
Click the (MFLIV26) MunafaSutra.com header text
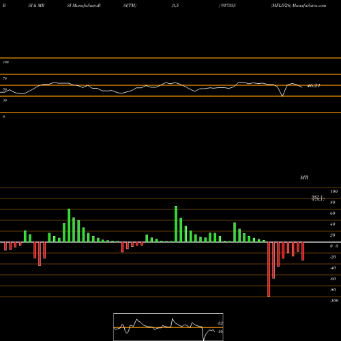tap(299, 5)
